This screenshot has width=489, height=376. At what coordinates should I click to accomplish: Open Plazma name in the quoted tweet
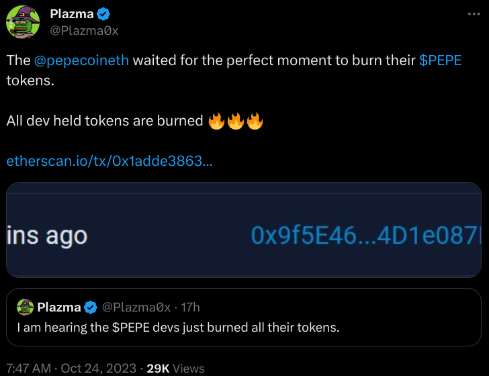(x=59, y=308)
